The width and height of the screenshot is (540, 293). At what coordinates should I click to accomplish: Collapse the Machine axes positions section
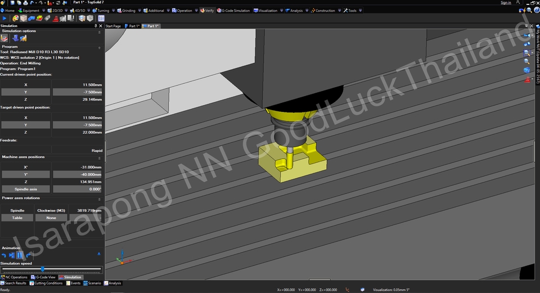point(99,158)
